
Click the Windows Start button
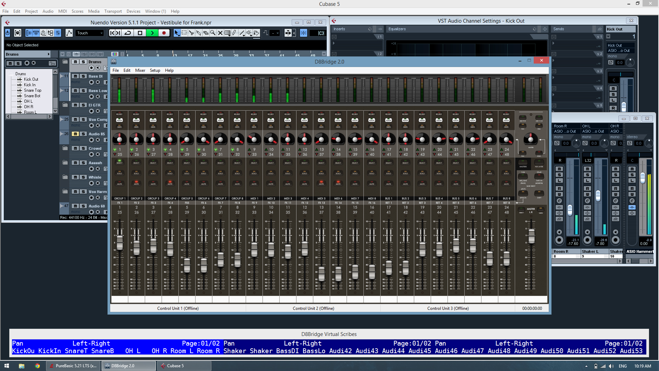pyautogui.click(x=7, y=366)
